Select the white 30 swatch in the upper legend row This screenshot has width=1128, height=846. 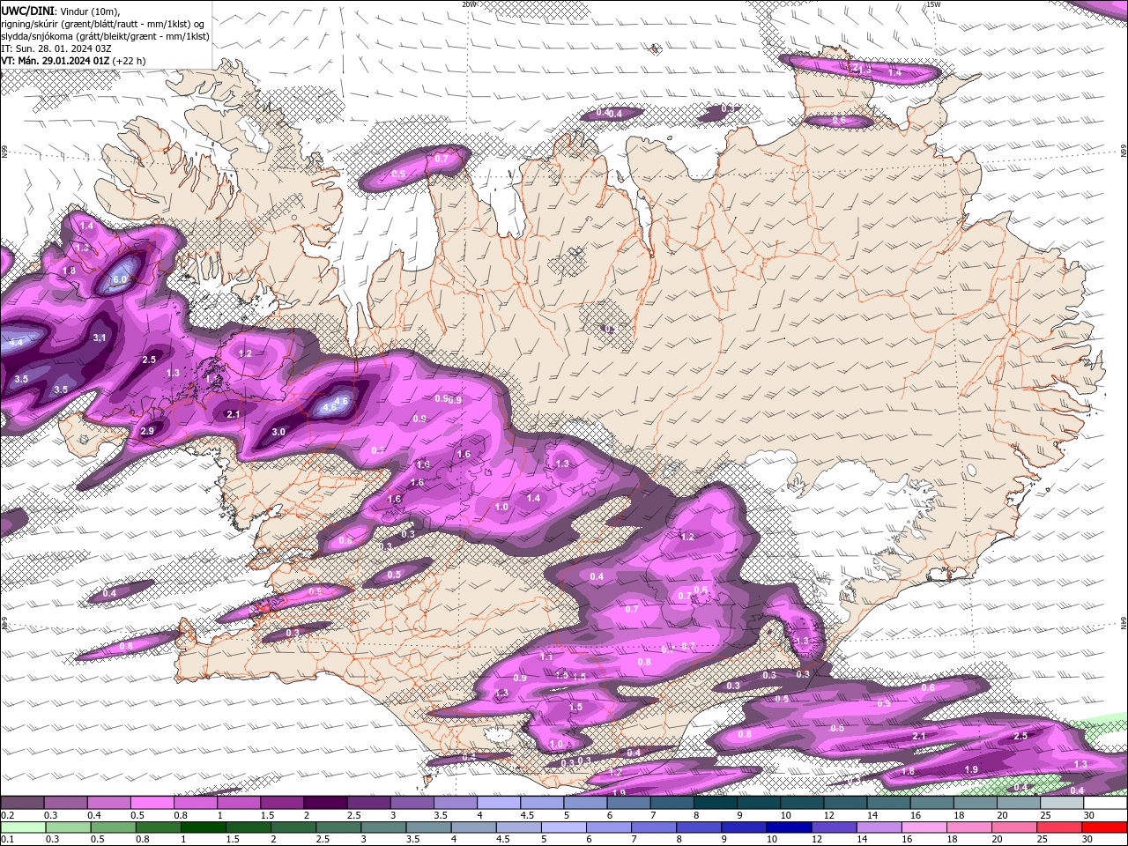click(x=1106, y=803)
